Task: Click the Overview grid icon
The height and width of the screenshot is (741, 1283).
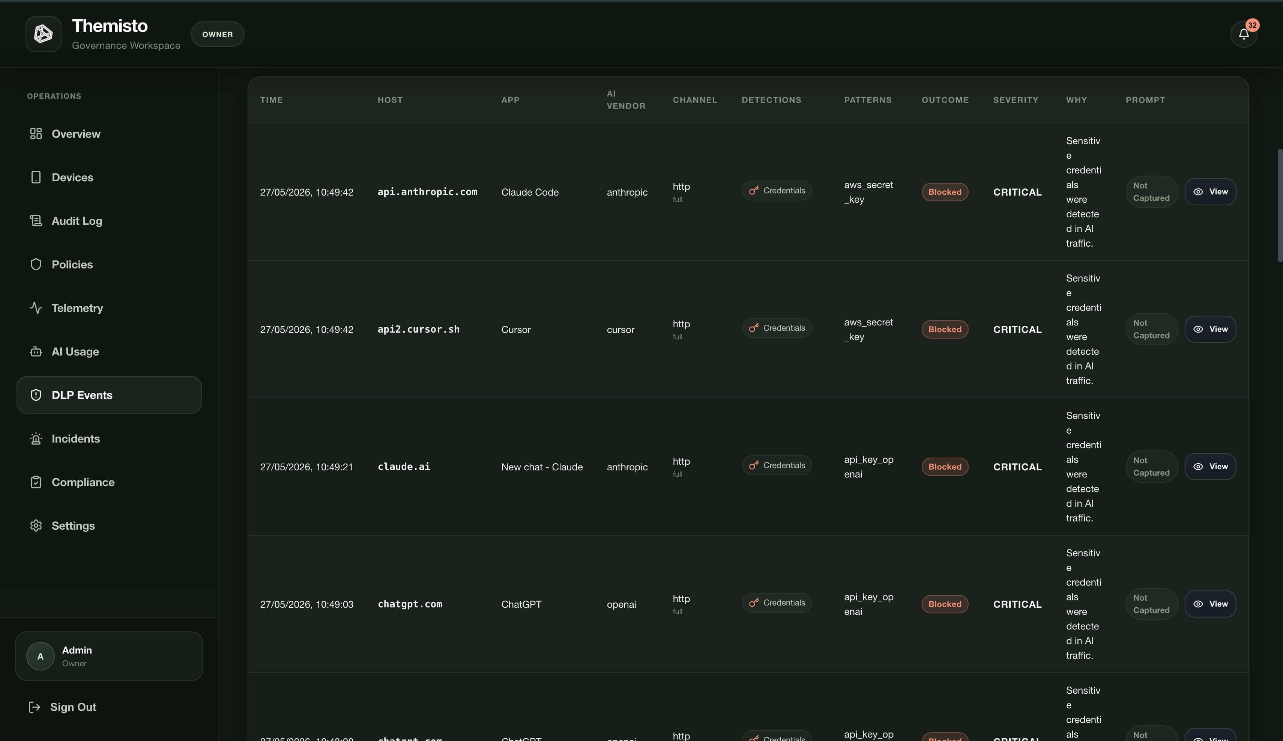Action: tap(36, 134)
